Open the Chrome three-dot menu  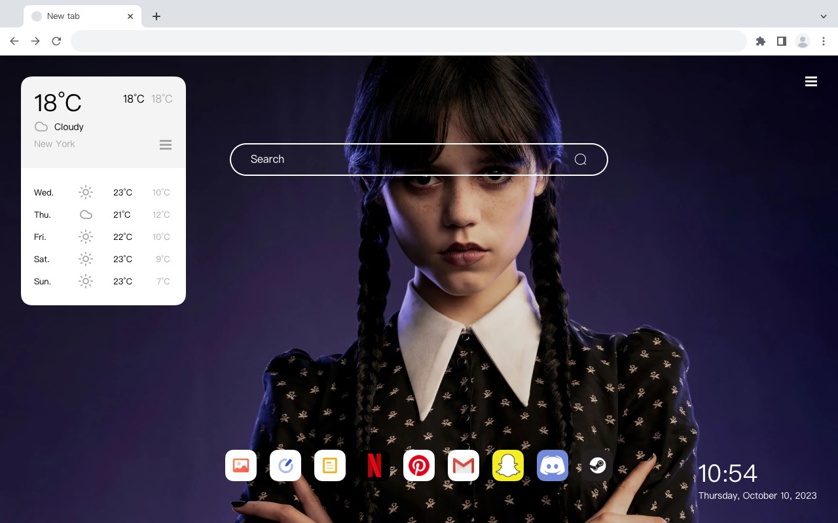pyautogui.click(x=824, y=41)
